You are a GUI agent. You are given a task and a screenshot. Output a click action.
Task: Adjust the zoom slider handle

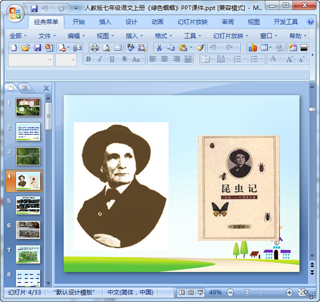pyautogui.click(x=247, y=292)
